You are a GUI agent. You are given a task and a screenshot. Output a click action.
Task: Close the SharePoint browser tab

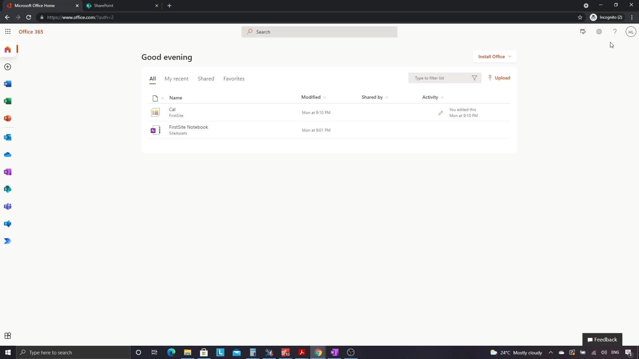[156, 6]
